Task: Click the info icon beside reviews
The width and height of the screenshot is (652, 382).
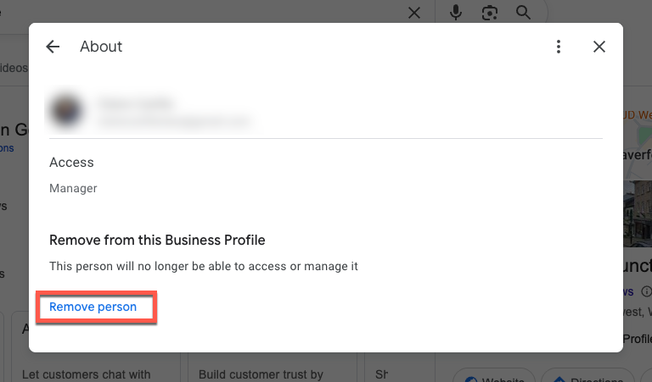Action: tap(646, 291)
